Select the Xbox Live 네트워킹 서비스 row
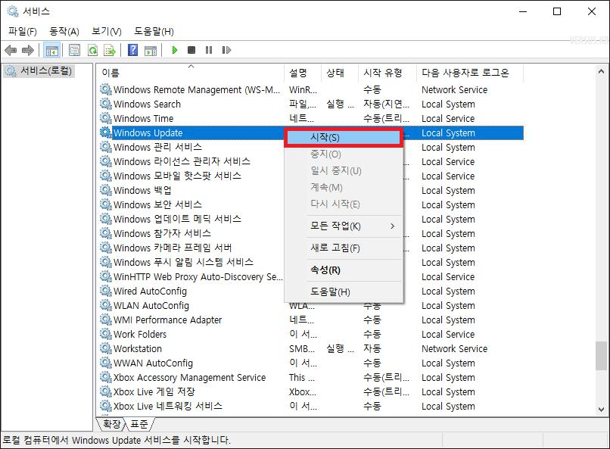Image resolution: width=610 pixels, height=449 pixels. tap(311, 406)
